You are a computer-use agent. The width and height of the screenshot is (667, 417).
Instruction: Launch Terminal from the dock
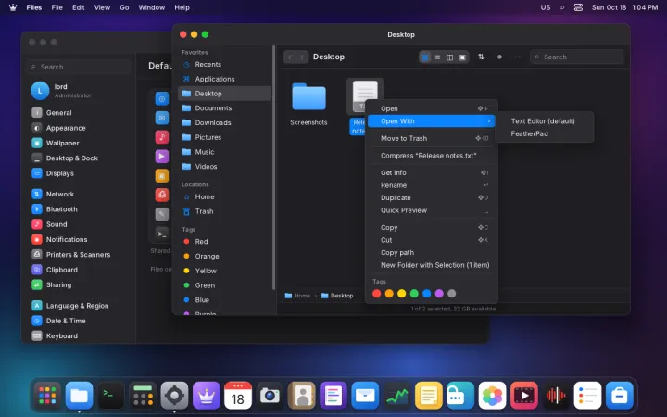(x=110, y=396)
